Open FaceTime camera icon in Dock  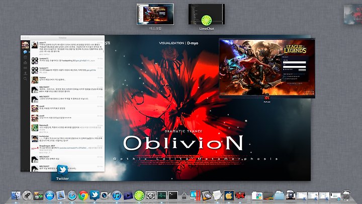[x=106, y=195]
